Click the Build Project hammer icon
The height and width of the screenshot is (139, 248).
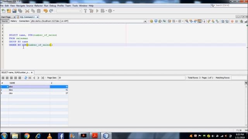(85, 11)
